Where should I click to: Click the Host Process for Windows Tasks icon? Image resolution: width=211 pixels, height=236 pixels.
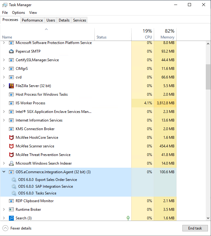11,94
